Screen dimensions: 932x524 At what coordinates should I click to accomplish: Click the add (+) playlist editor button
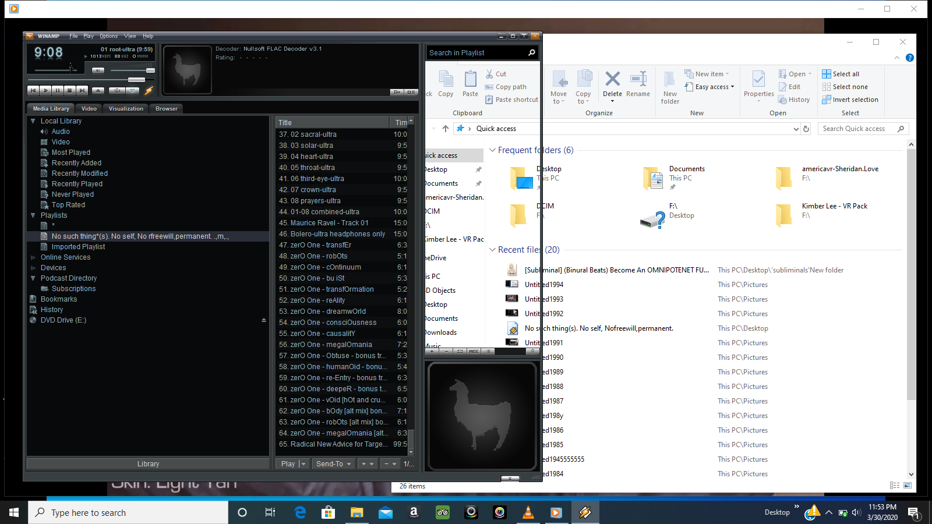coord(432,351)
